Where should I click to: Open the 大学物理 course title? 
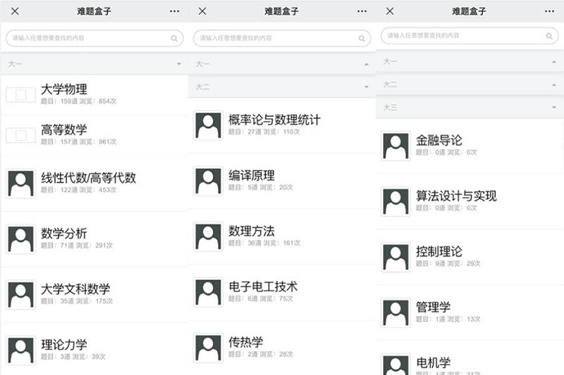coord(64,89)
